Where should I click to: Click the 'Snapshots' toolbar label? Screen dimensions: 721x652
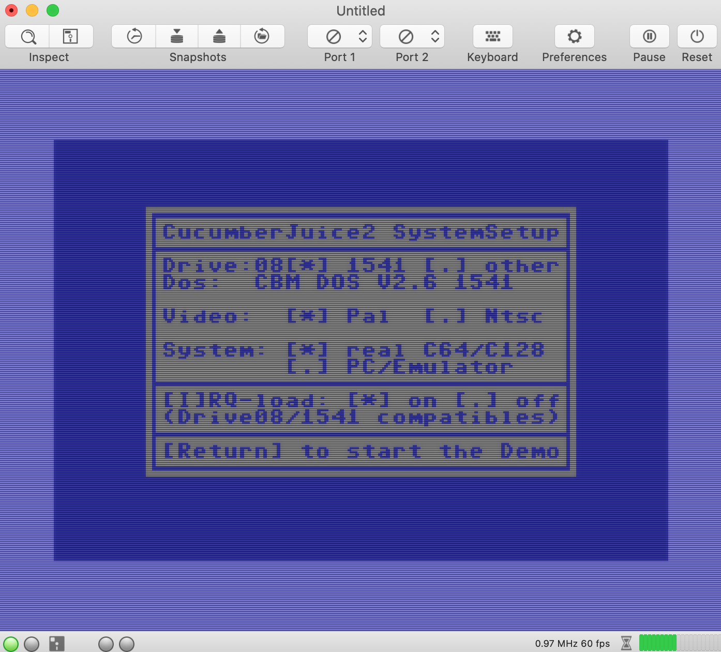click(x=198, y=57)
